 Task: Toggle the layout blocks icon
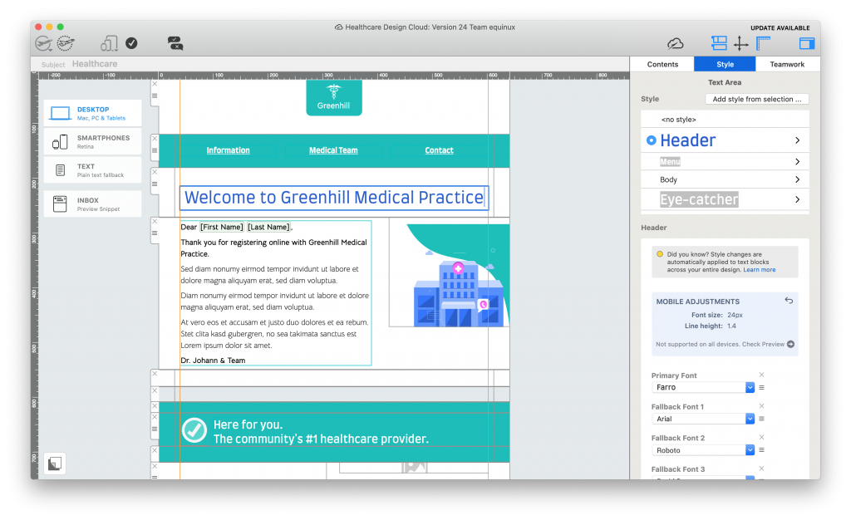(x=719, y=43)
